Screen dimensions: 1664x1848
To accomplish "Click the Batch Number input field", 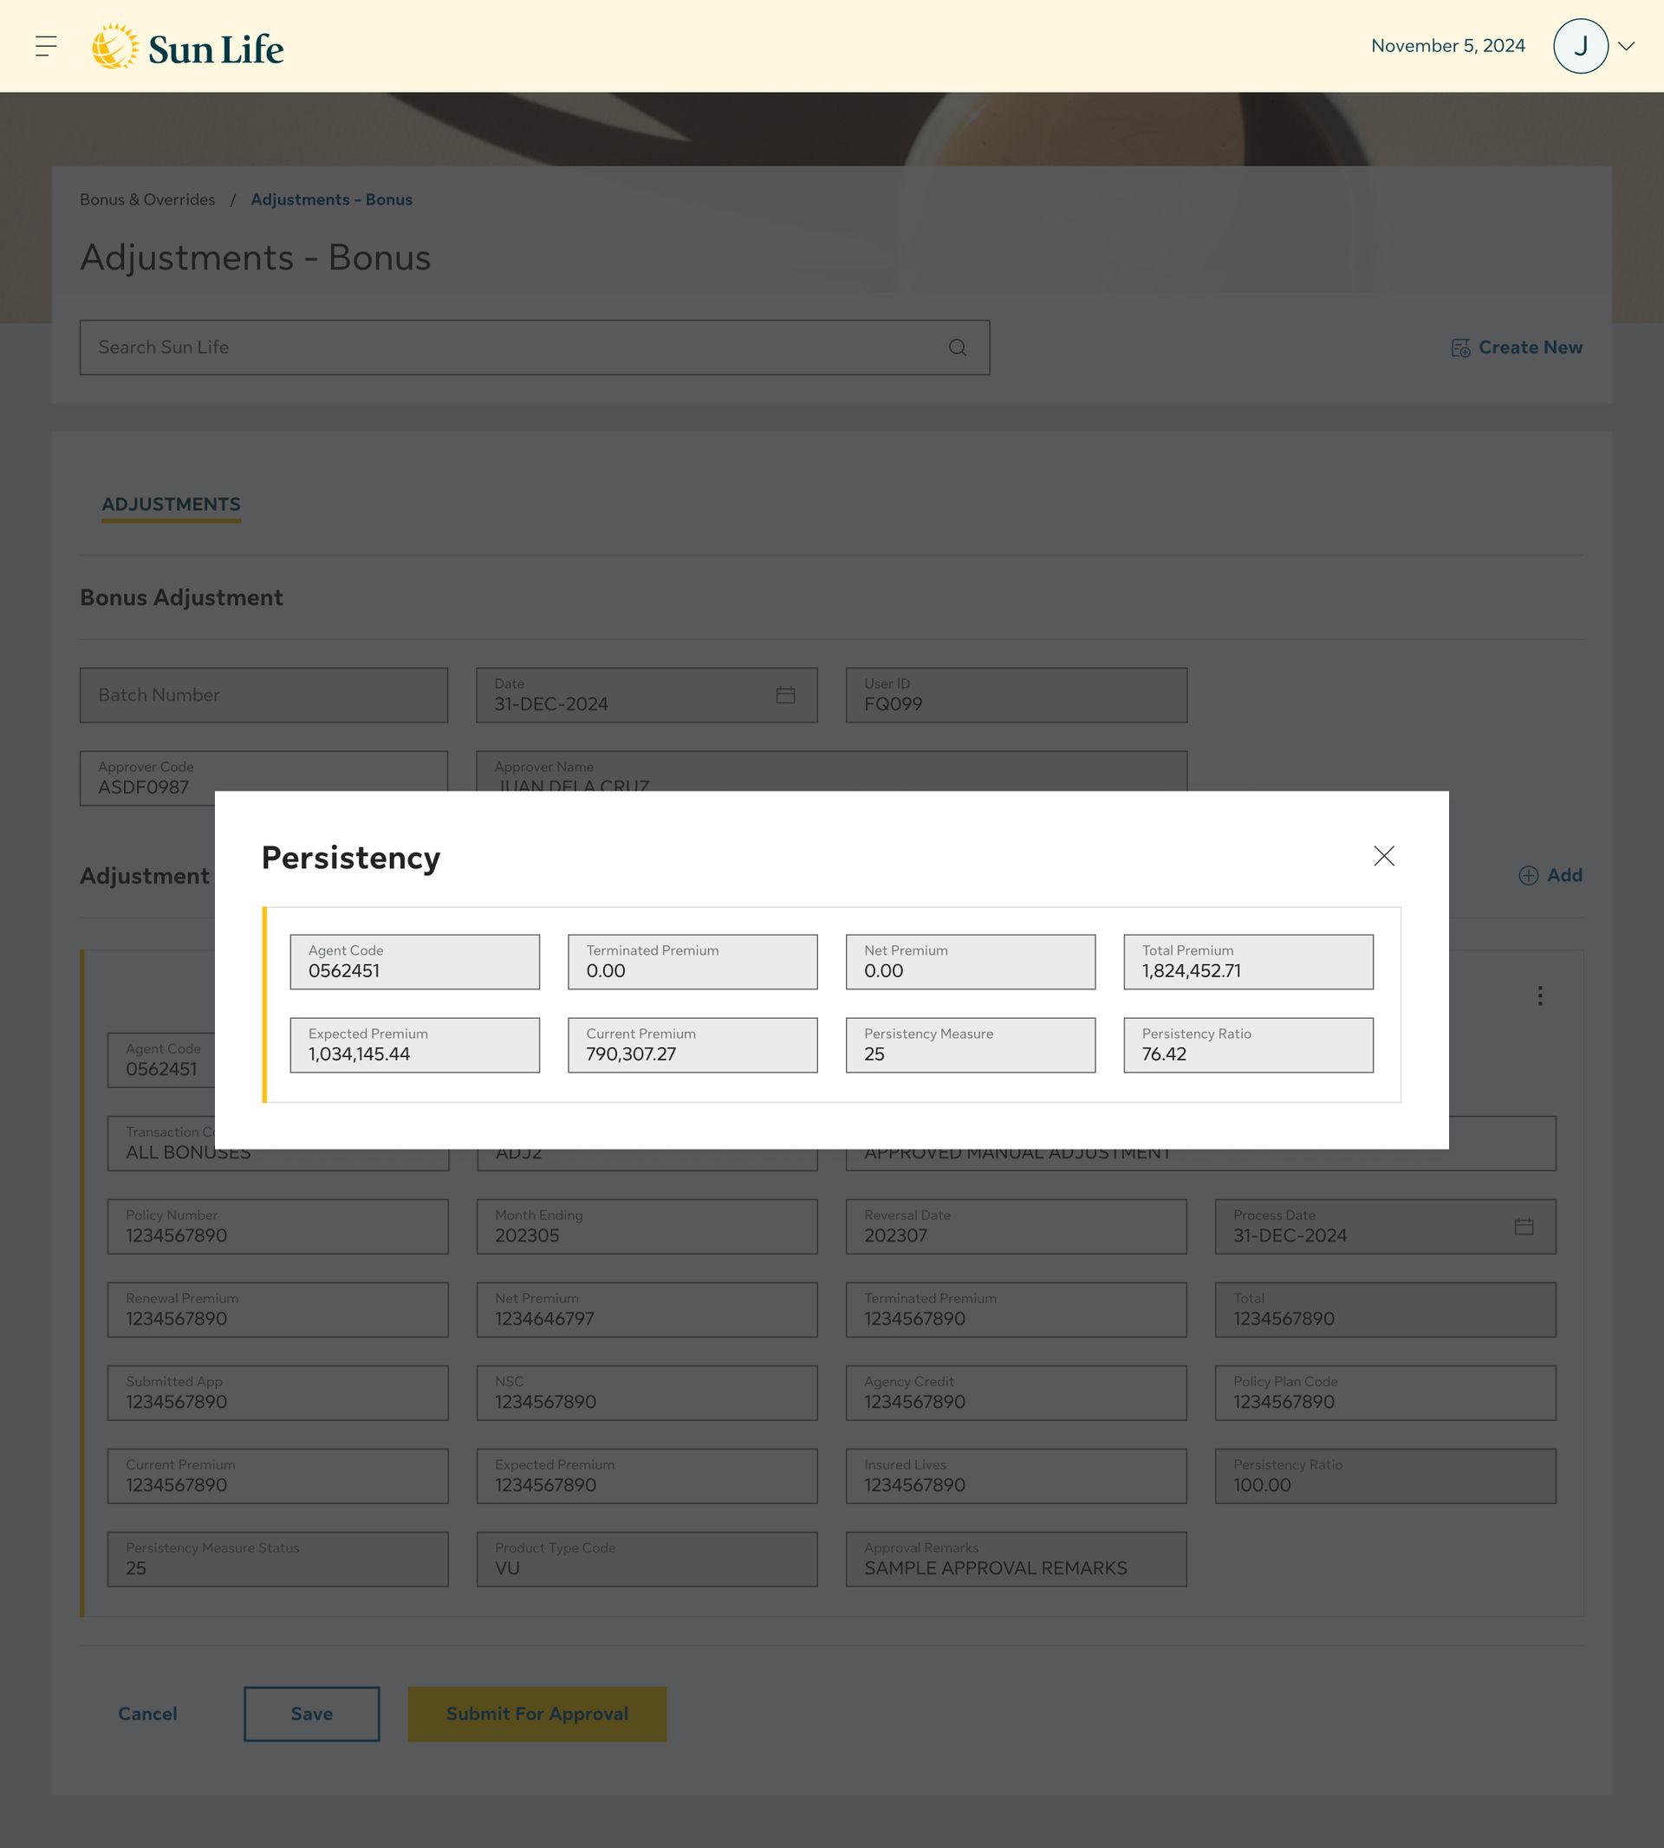I will pyautogui.click(x=263, y=696).
